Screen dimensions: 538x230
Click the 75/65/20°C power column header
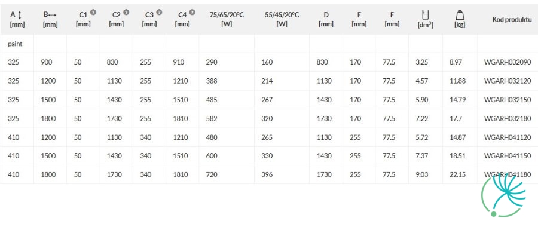pos(227,20)
